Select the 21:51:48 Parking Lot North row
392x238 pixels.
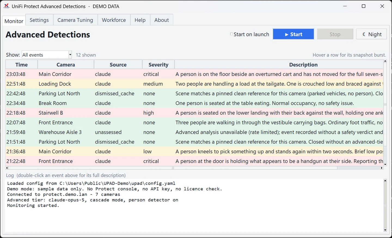[x=194, y=142]
